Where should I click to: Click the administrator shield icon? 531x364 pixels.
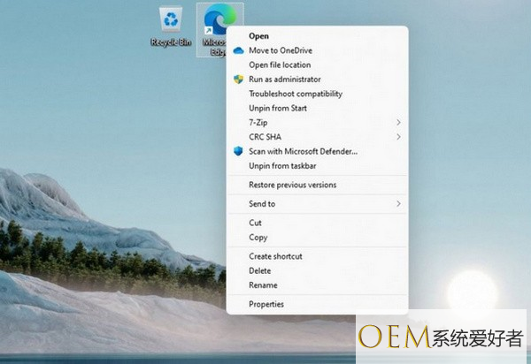pyautogui.click(x=238, y=80)
